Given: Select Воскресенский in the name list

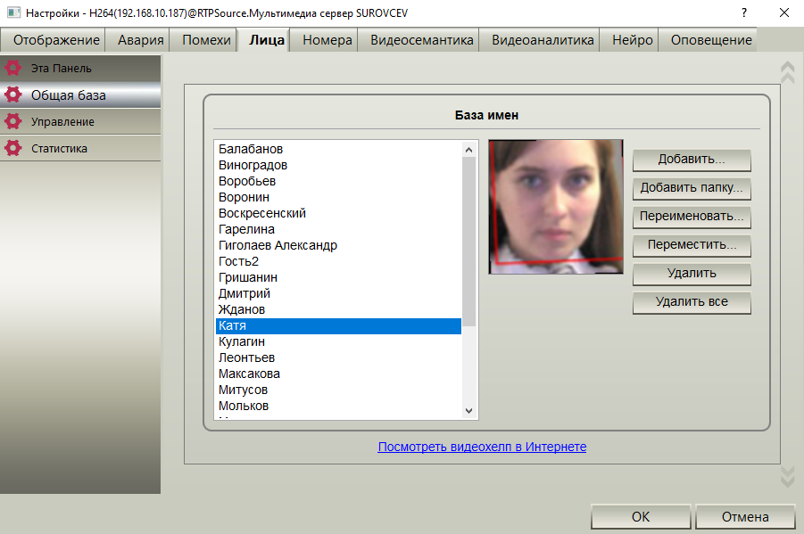Looking at the screenshot, I should pos(338,213).
